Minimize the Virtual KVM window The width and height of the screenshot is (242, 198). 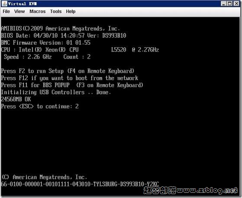[x=223, y=3]
